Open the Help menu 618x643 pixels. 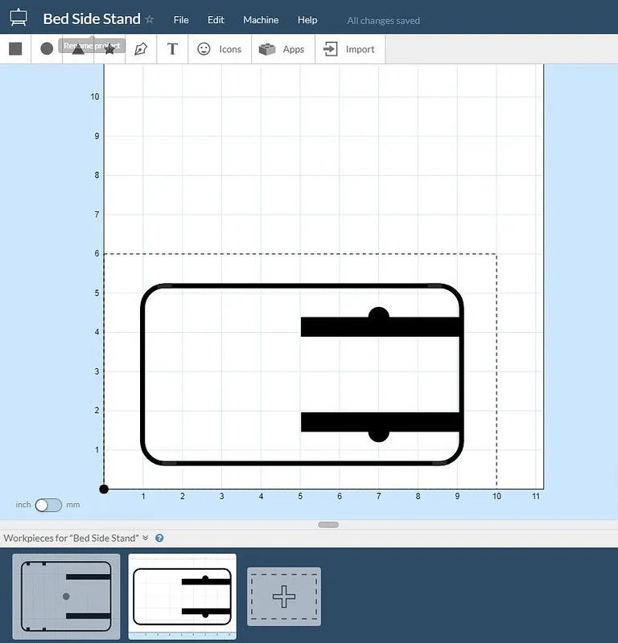click(307, 20)
